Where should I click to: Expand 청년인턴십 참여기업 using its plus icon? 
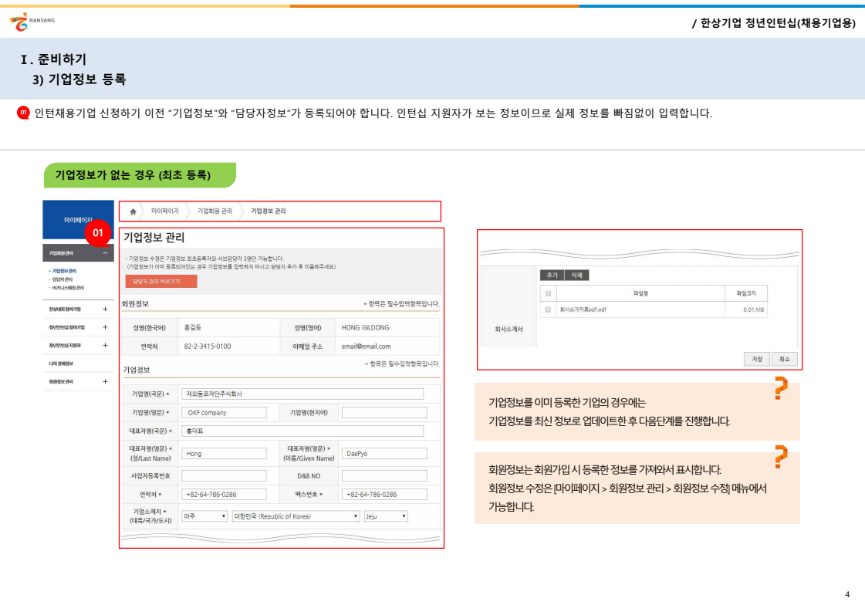point(105,326)
